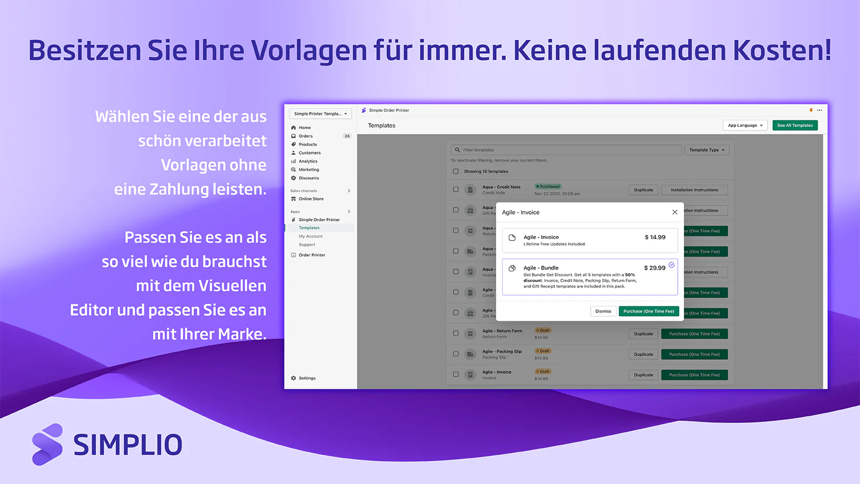Click the magnifier icon in Filter templates

(x=457, y=150)
